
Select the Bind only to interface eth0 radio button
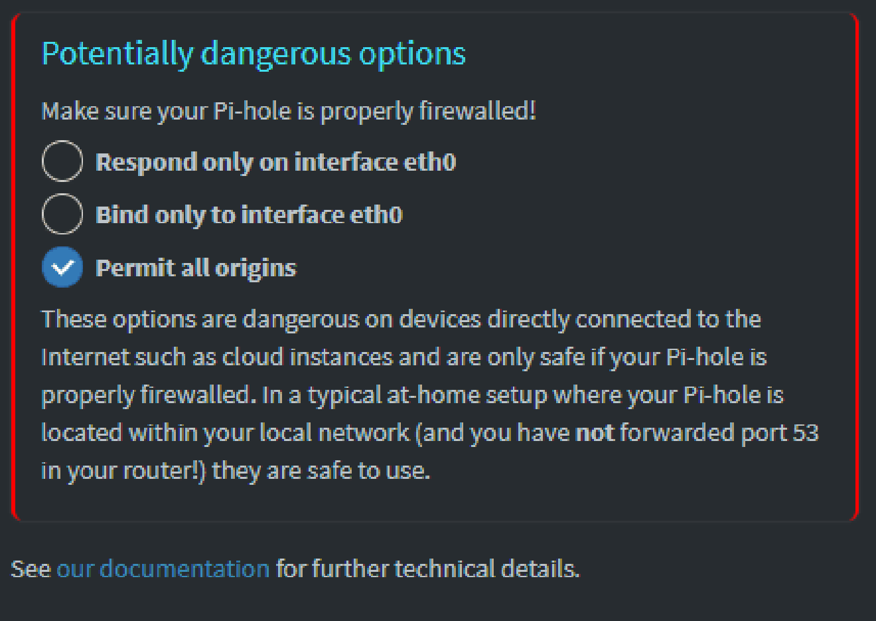62,213
